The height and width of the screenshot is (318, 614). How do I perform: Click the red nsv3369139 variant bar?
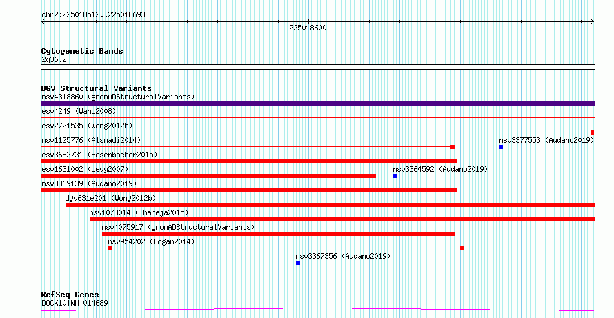249,190
